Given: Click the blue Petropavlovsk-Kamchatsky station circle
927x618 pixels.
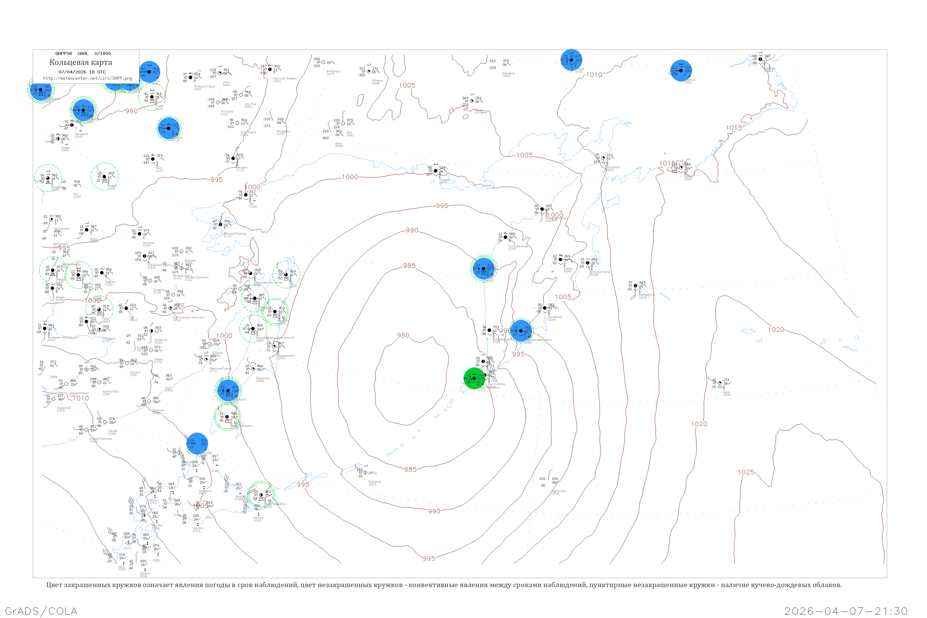Looking at the screenshot, I should point(521,331).
